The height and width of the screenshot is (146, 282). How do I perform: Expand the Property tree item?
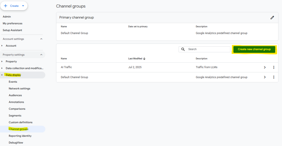pos(2,61)
